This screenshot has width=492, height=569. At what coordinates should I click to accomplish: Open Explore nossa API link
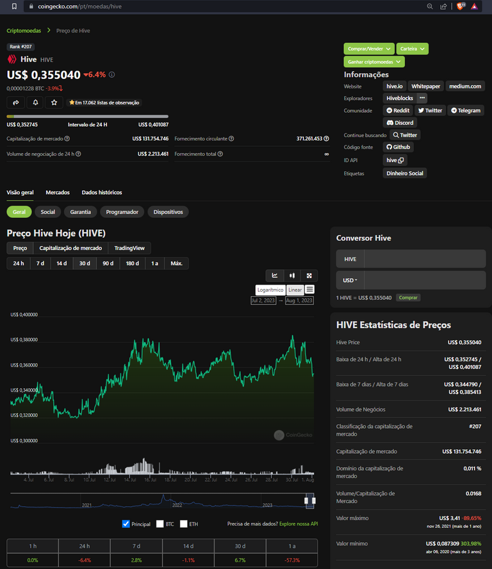click(299, 524)
